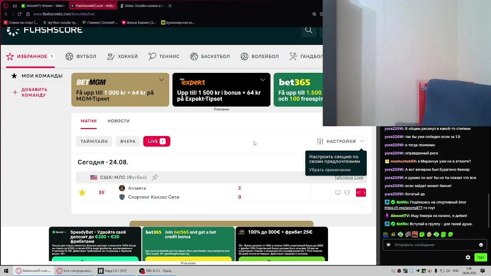Viewport: 491px width, 276px height.
Task: Open the Гандбол sport tab
Action: coord(306,56)
